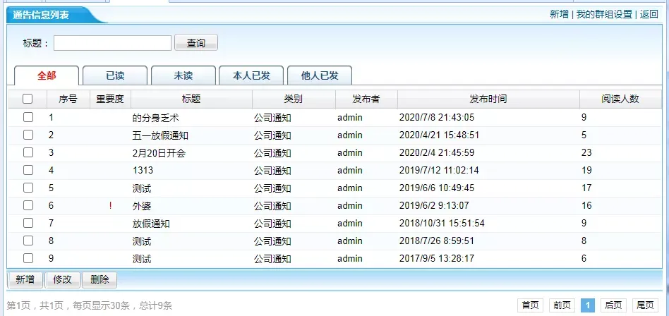
Task: Click the bottom-left 新增 button
Action: [25, 279]
